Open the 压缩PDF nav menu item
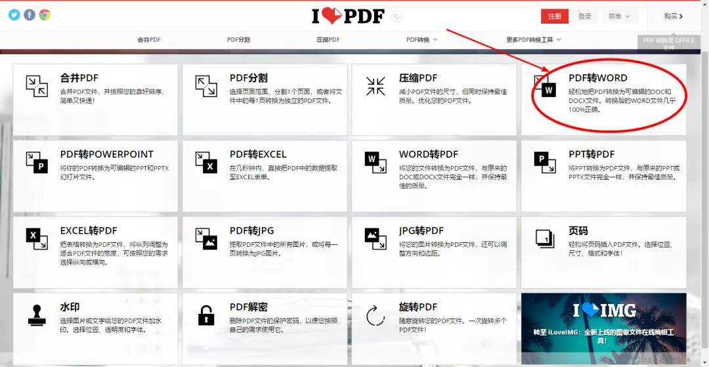This screenshot has height=367, width=709. 328,40
